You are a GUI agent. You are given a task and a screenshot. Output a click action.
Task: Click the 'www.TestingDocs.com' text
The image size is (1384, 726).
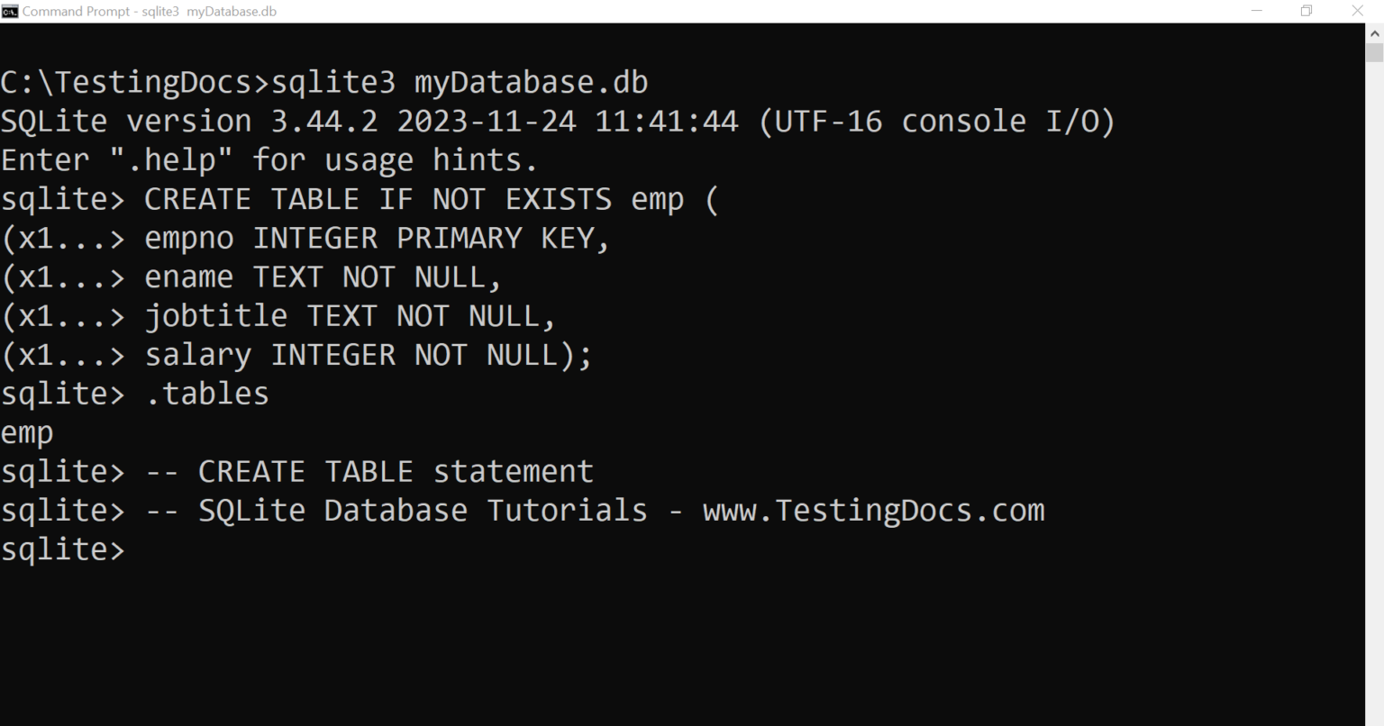click(873, 511)
